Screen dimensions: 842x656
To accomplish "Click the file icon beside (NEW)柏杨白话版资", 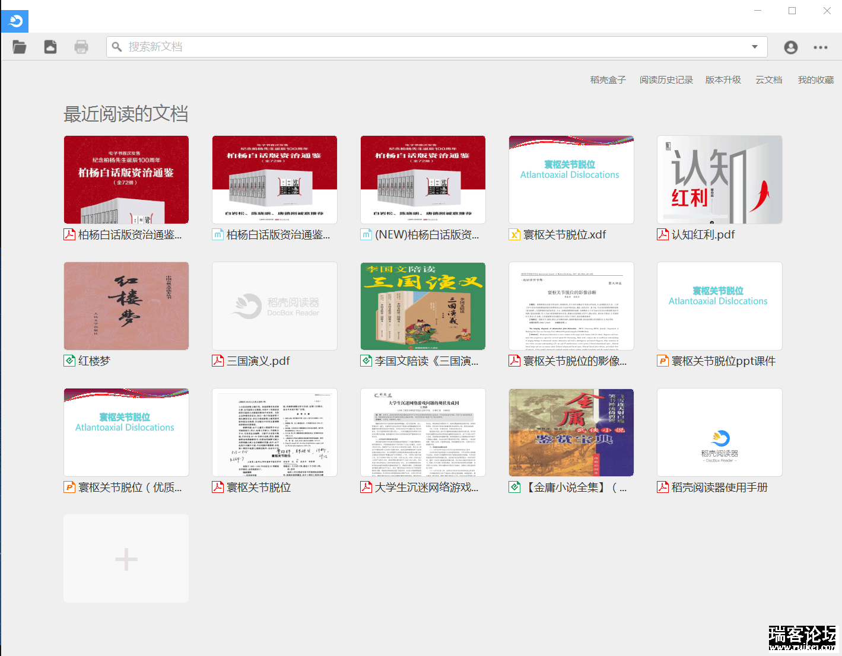I will click(x=366, y=234).
